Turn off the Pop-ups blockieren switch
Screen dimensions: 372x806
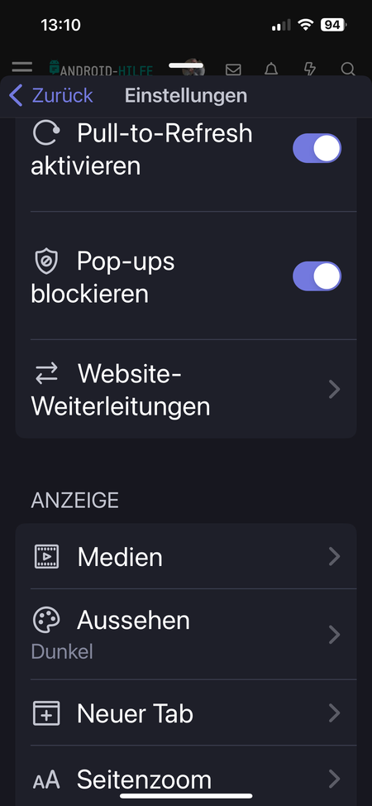coord(317,276)
